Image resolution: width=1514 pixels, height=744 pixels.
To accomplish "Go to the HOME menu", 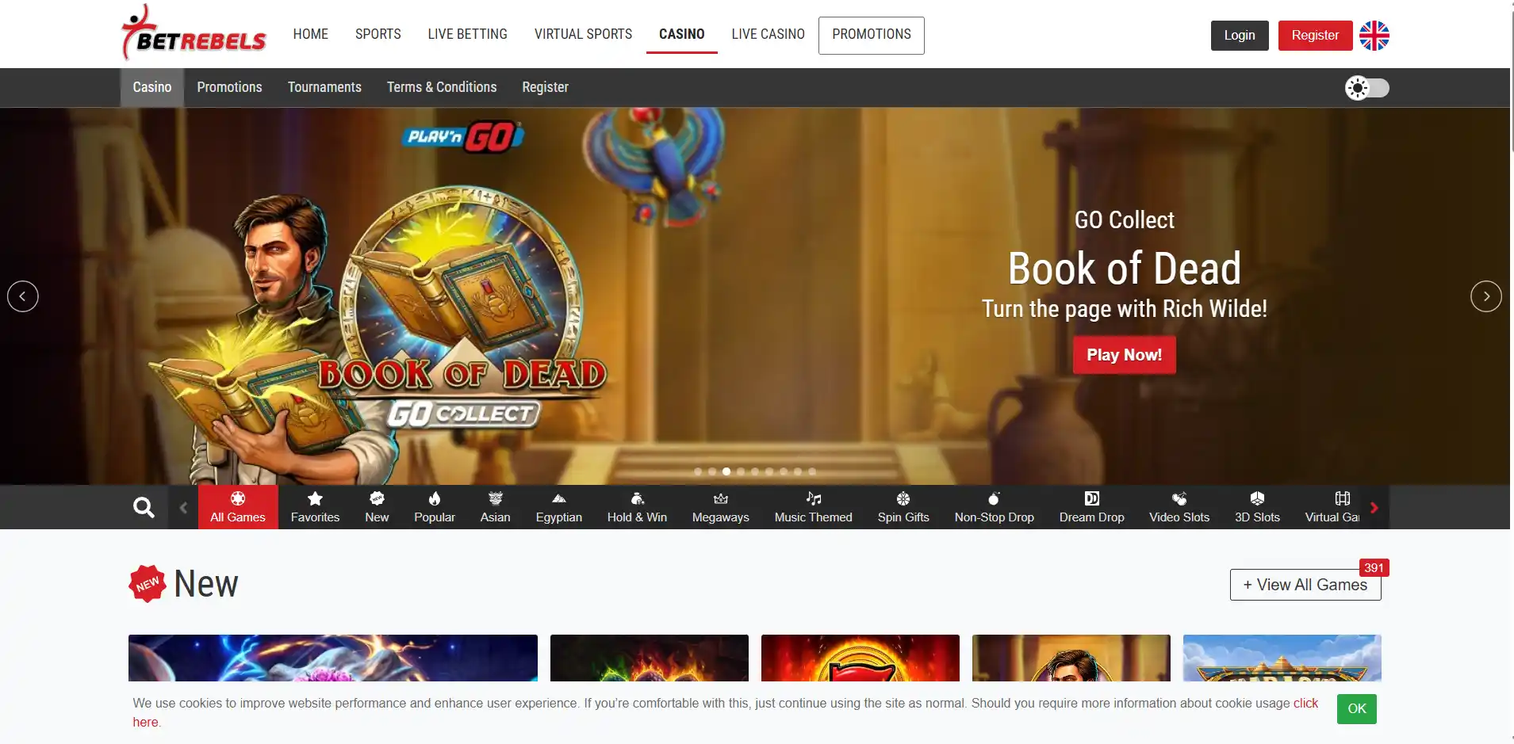I will pyautogui.click(x=311, y=34).
